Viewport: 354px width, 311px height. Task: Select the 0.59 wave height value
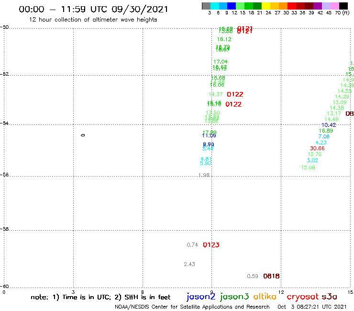(253, 276)
